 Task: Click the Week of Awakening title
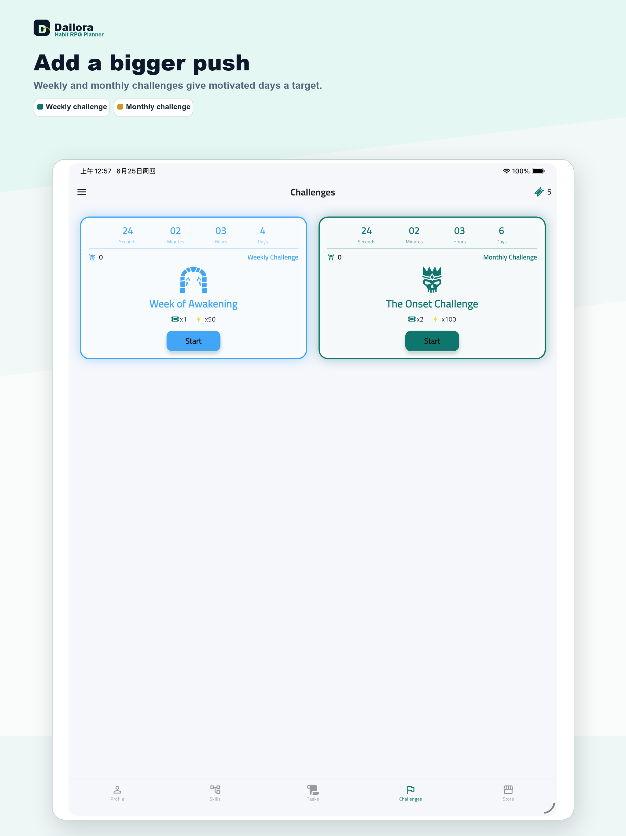pyautogui.click(x=193, y=304)
